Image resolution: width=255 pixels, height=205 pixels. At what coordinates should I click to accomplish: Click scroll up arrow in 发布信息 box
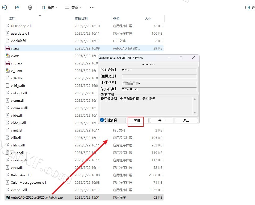(x=194, y=99)
